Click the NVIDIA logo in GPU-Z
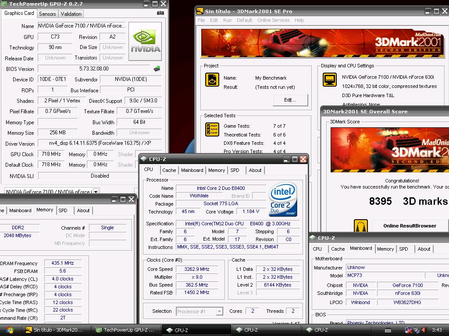This screenshot has height=336, width=449. tap(145, 41)
